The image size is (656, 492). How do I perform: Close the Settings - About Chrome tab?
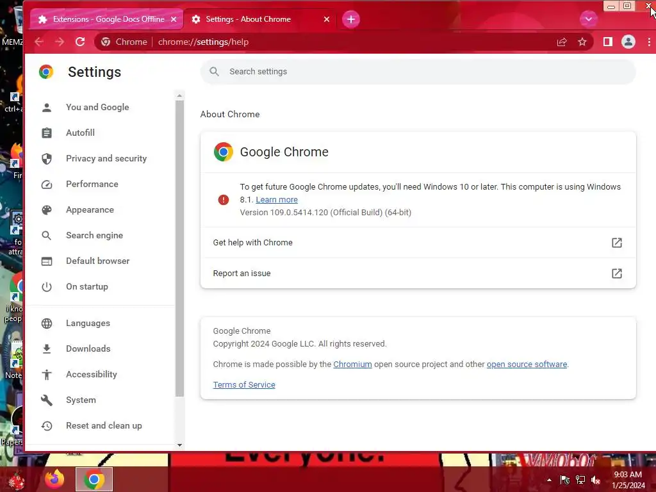(327, 19)
